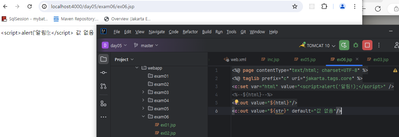
Task: Open the TOMCAT 10 run configuration dropdown
Action: point(317,45)
